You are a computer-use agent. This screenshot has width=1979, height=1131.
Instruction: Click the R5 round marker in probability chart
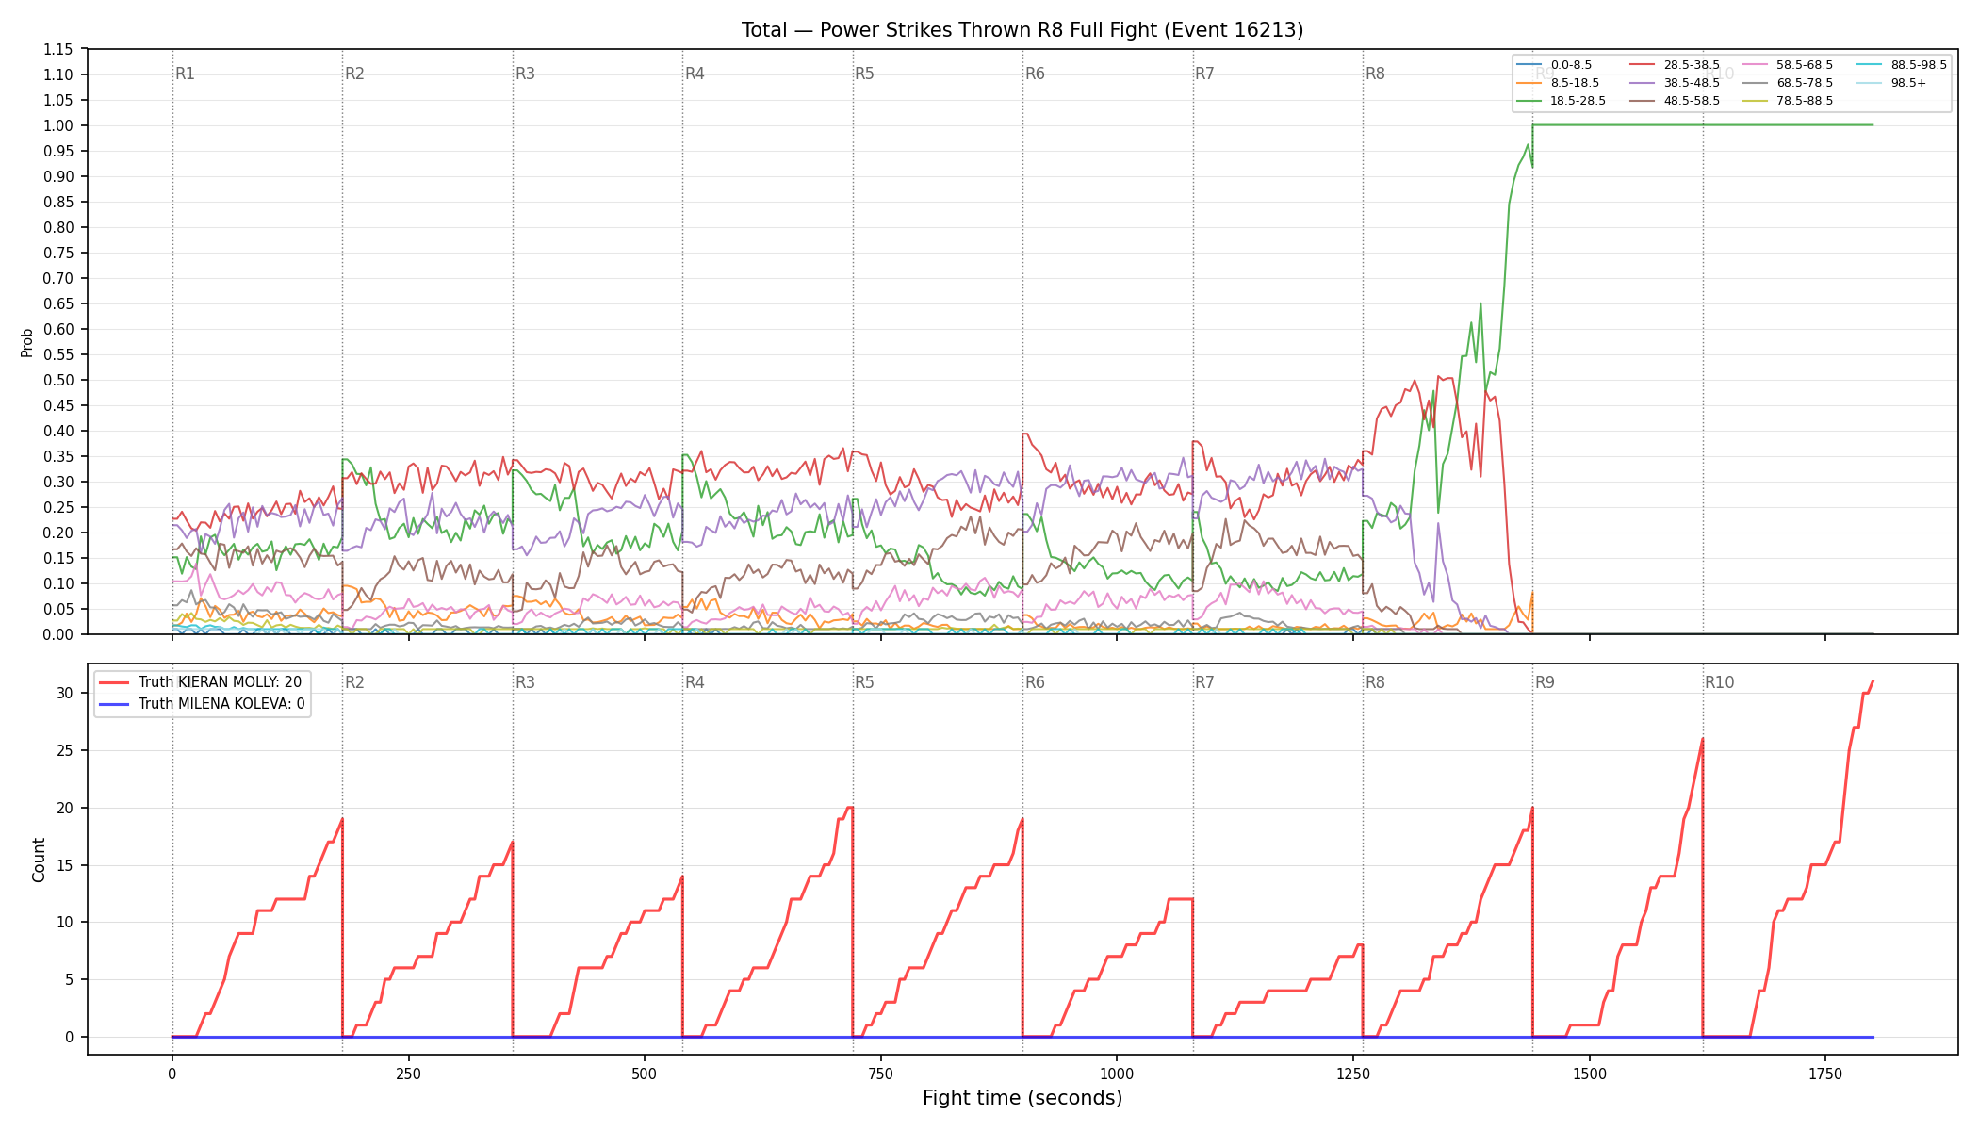(864, 74)
